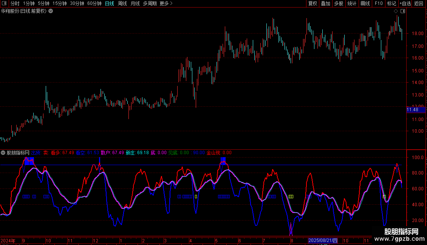Click the 看空: 61.53 indicator value

tap(87, 153)
